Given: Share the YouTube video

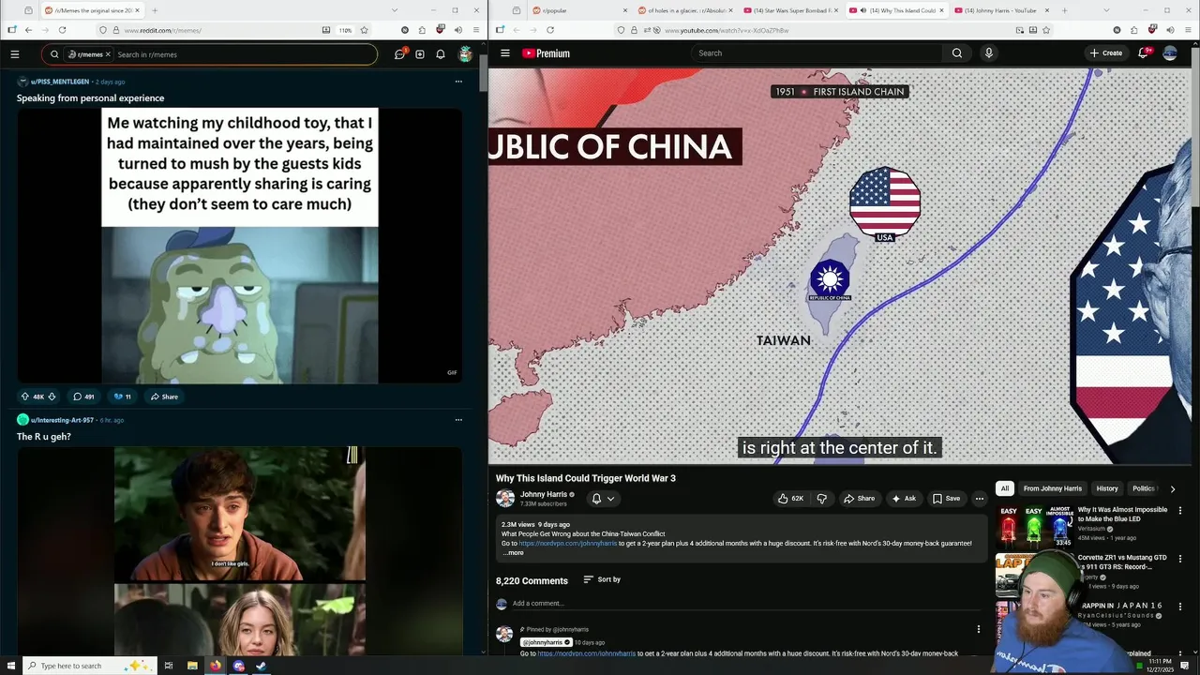Looking at the screenshot, I should (859, 499).
